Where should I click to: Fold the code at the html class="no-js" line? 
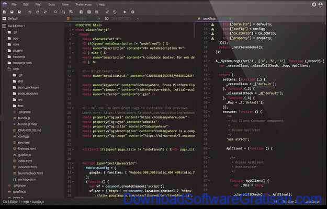pos(73,30)
